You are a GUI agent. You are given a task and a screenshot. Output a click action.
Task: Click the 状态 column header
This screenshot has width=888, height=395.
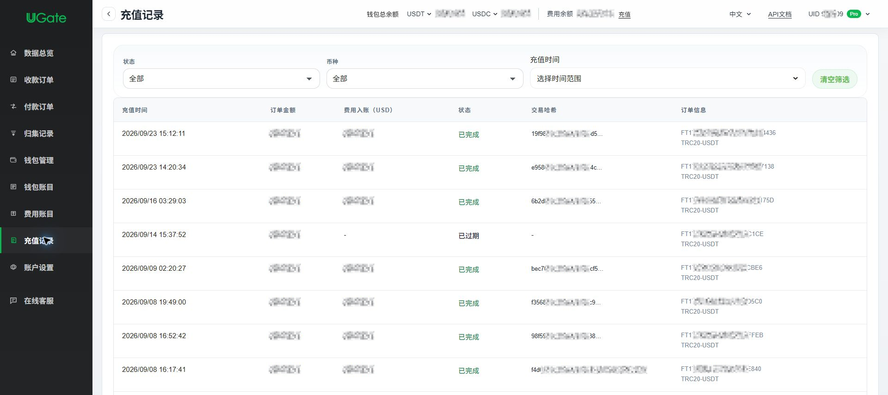(464, 110)
